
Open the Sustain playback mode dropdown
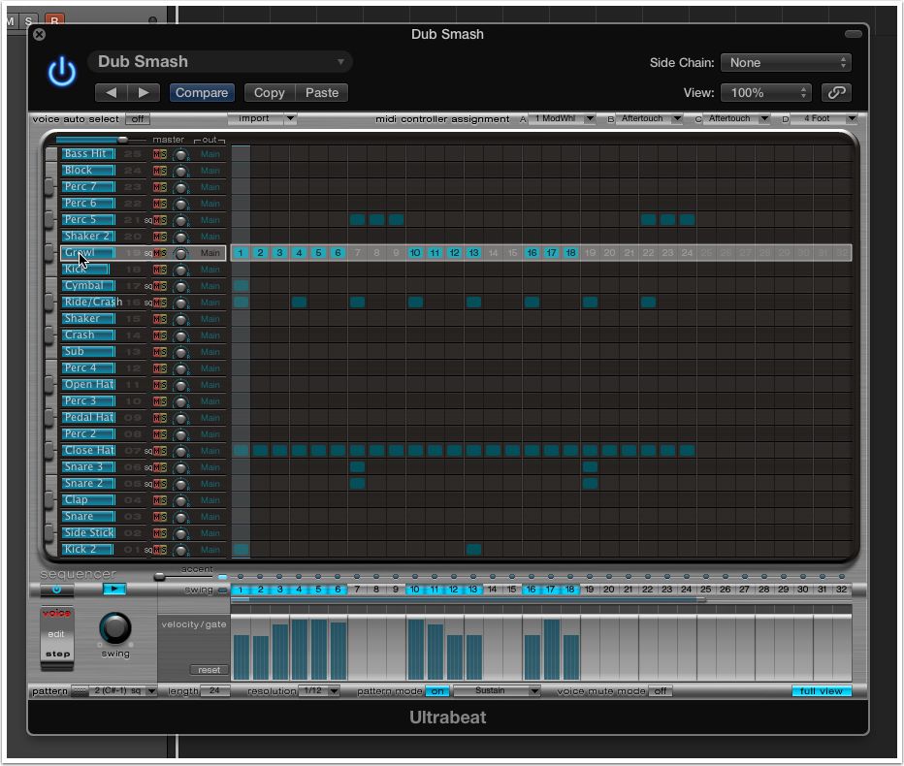tap(497, 690)
